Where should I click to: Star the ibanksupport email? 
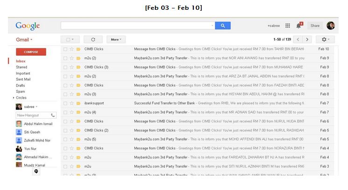pos(71,103)
